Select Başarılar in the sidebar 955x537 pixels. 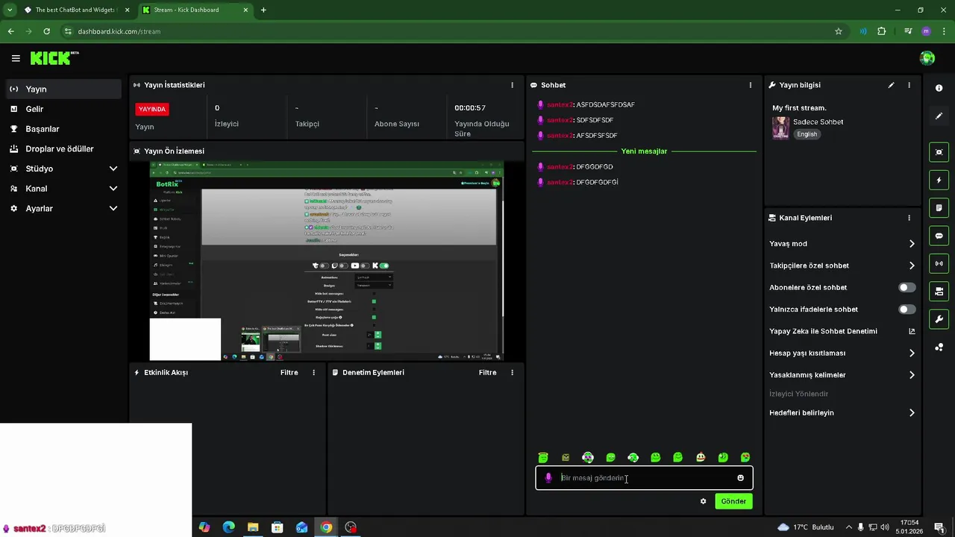click(x=63, y=129)
